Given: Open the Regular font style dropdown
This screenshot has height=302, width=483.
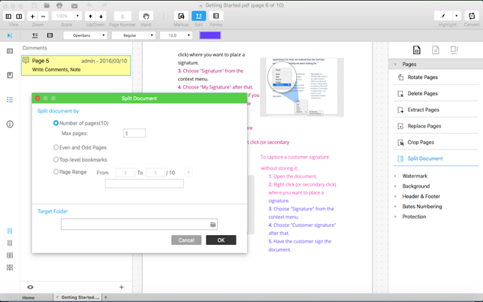Looking at the screenshot, I should tap(133, 35).
